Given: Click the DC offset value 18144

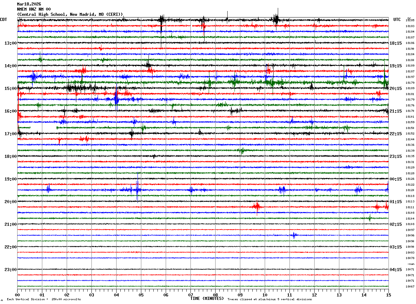Looking at the screenshot, I should click(410, 139).
